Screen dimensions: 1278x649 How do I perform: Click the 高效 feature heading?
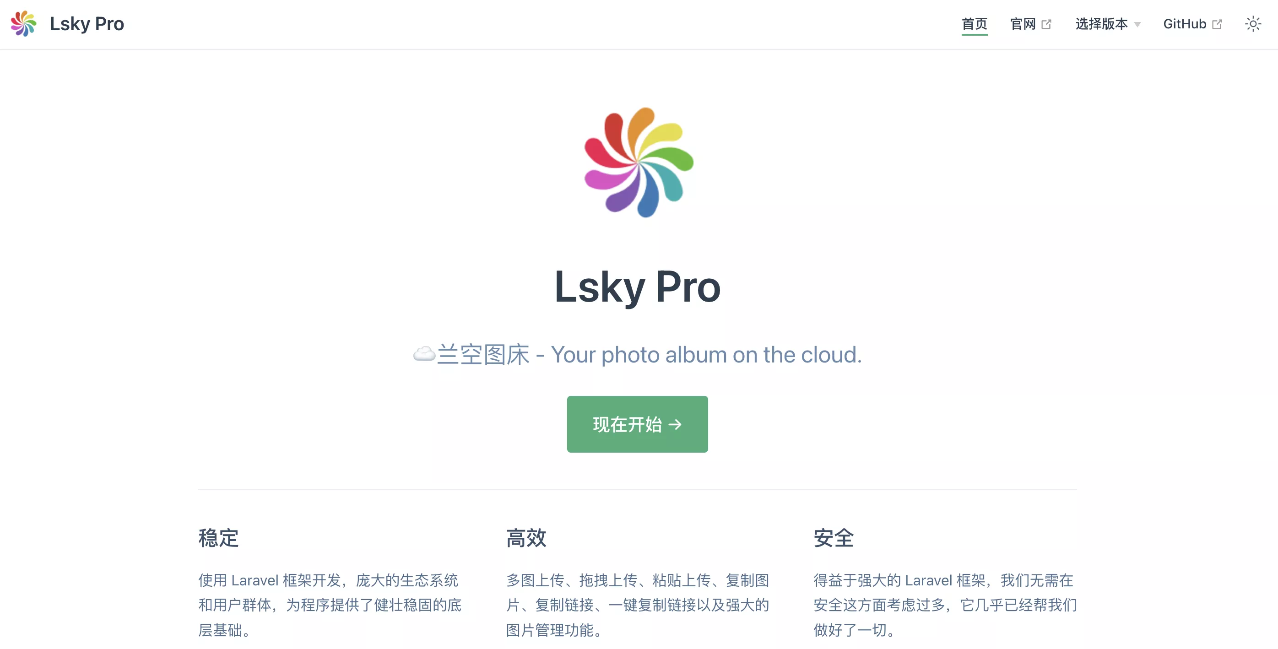click(526, 538)
